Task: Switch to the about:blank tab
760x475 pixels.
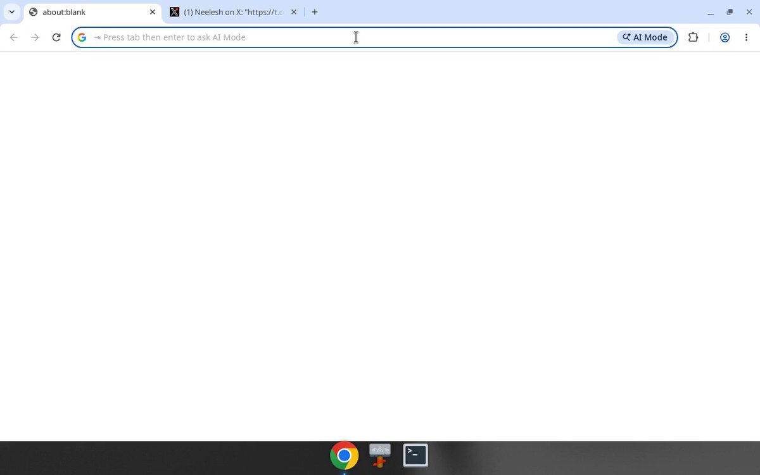Action: 93,12
